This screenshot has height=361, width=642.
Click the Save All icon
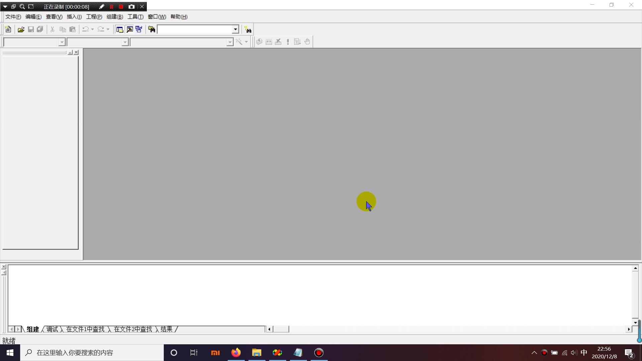[40, 29]
